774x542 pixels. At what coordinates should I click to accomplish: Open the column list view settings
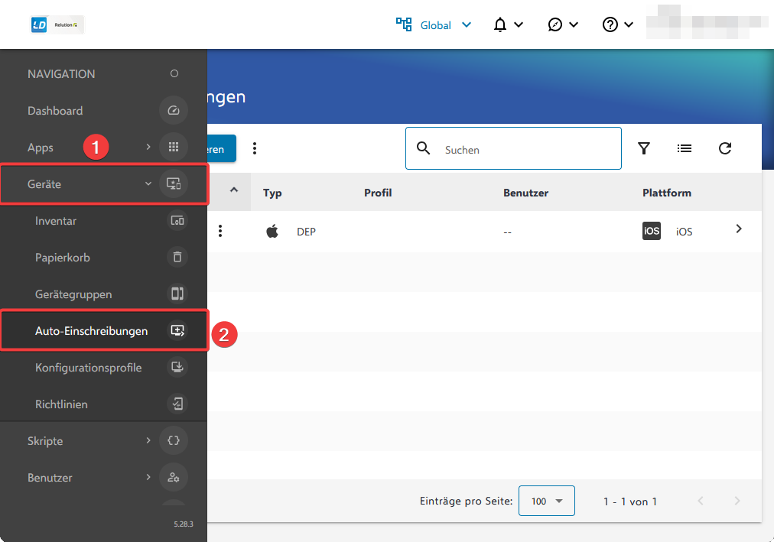685,148
